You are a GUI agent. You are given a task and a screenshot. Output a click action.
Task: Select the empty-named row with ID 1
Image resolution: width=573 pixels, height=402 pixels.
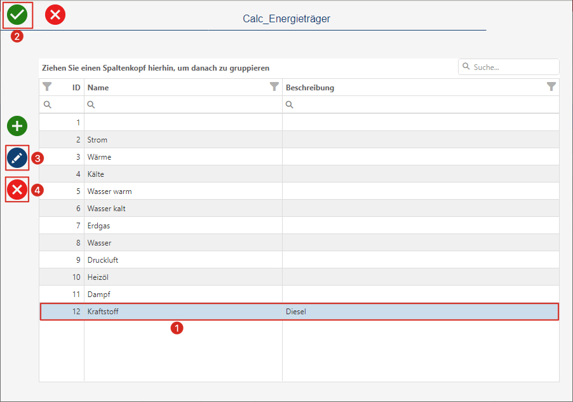click(x=299, y=123)
